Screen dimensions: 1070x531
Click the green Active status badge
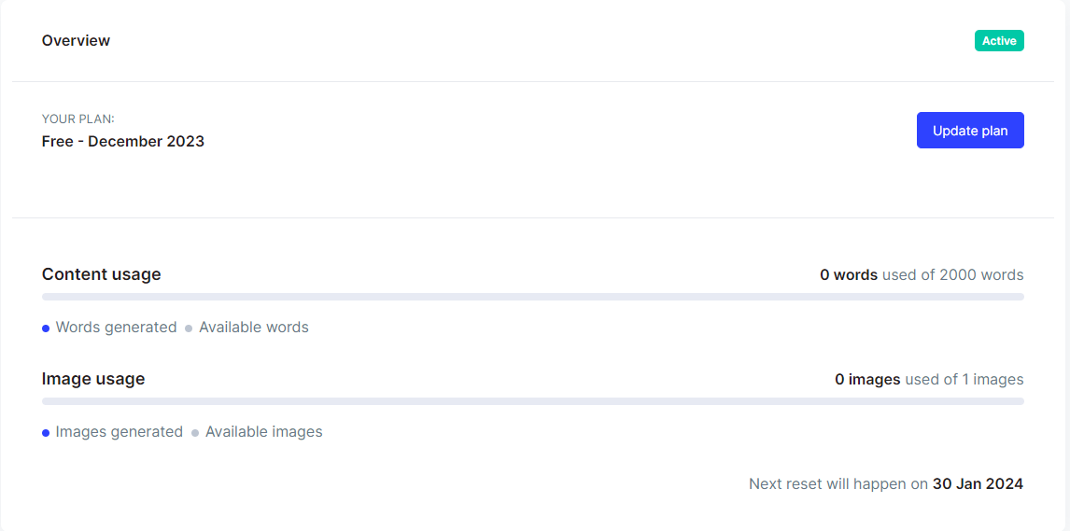pos(999,41)
